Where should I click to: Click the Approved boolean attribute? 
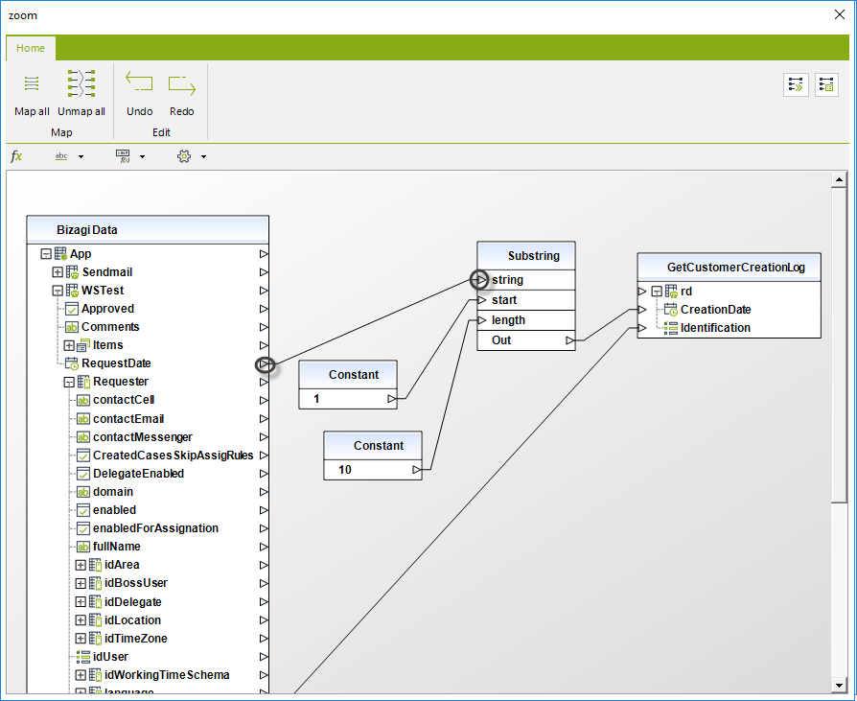[107, 309]
